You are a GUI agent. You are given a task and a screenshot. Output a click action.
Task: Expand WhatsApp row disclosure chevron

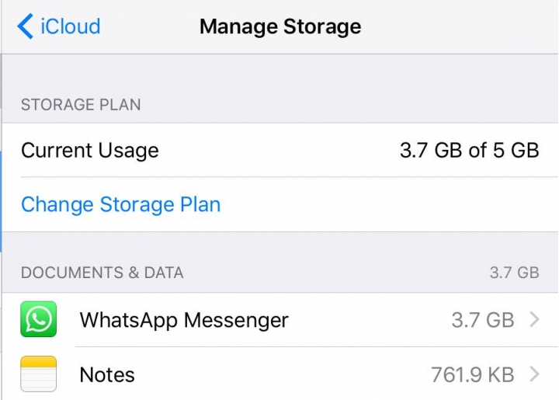(x=534, y=319)
